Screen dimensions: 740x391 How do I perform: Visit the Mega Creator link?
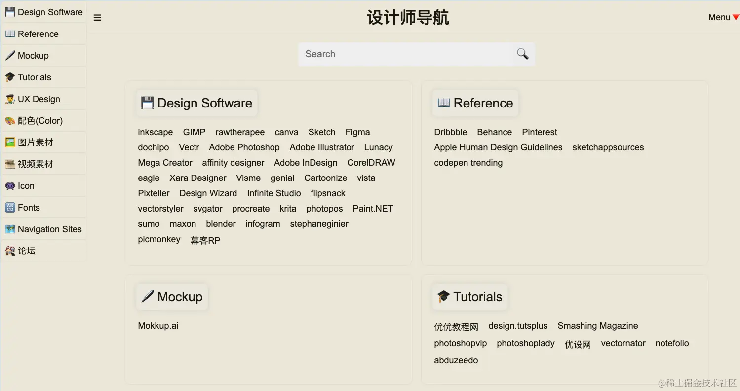pyautogui.click(x=165, y=163)
